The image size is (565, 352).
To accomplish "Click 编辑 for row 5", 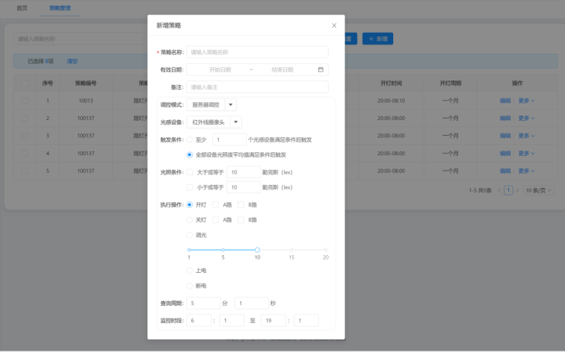I will 505,171.
